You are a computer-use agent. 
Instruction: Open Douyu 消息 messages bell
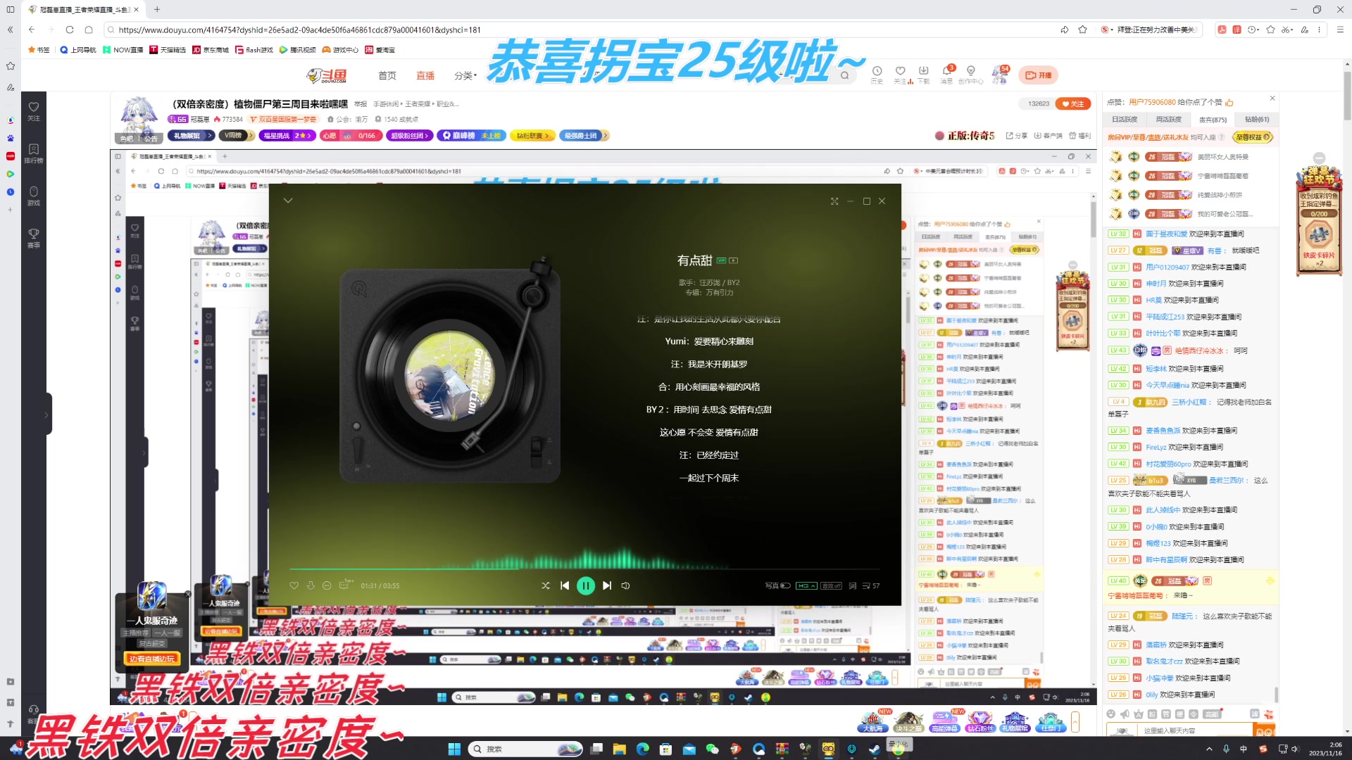click(947, 75)
